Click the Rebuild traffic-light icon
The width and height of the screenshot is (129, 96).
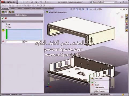point(45,2)
